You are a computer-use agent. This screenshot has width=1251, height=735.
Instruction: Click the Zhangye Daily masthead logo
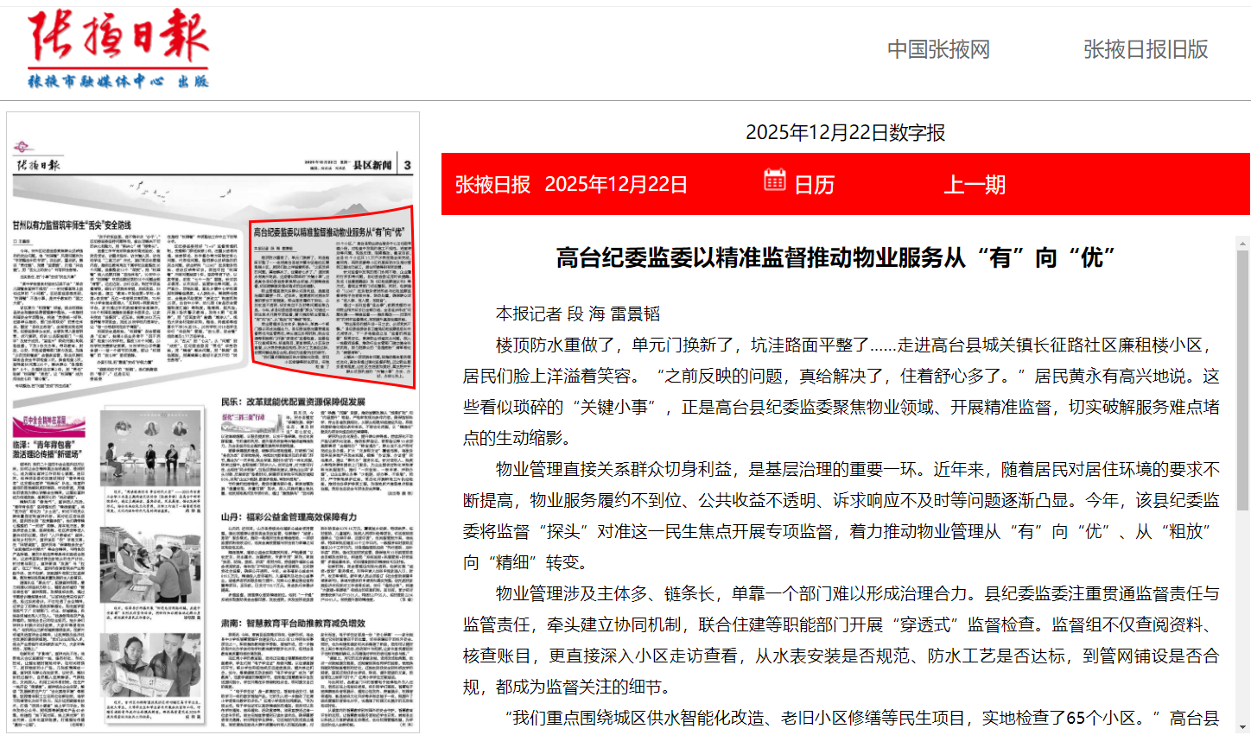118,49
